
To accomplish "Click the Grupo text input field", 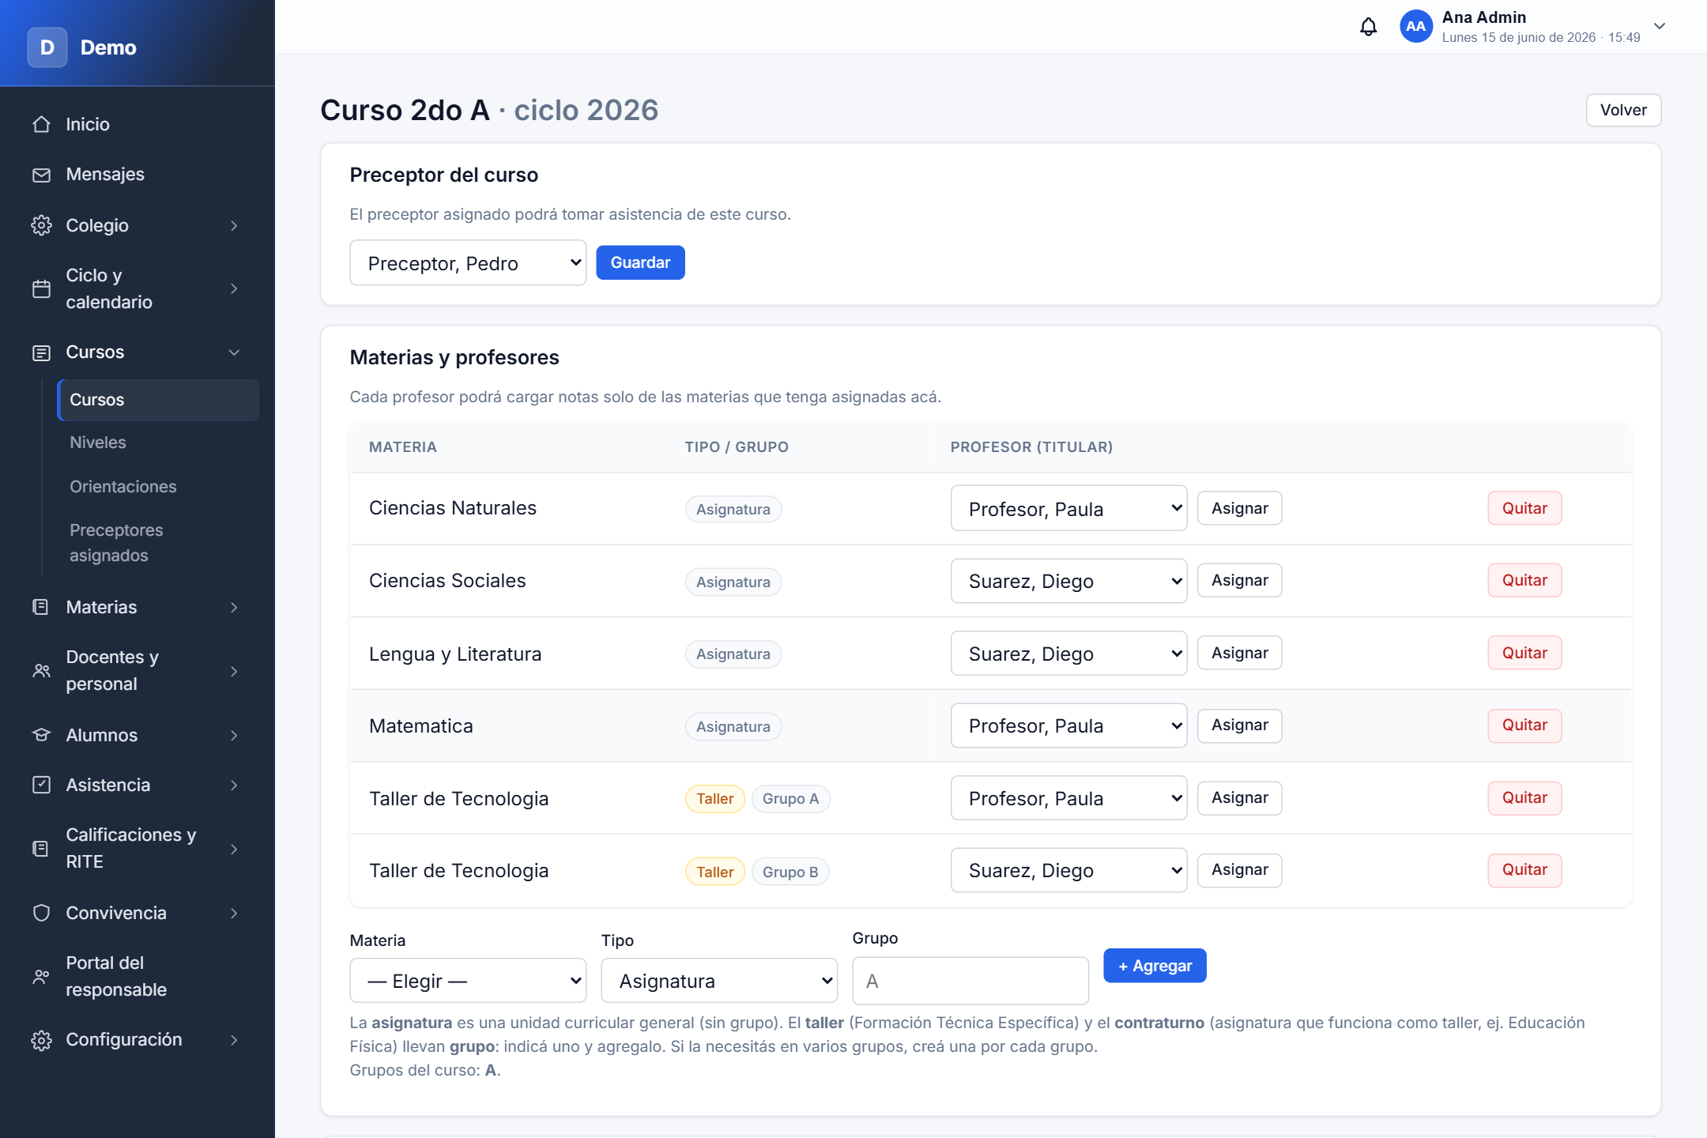I will coord(970,981).
